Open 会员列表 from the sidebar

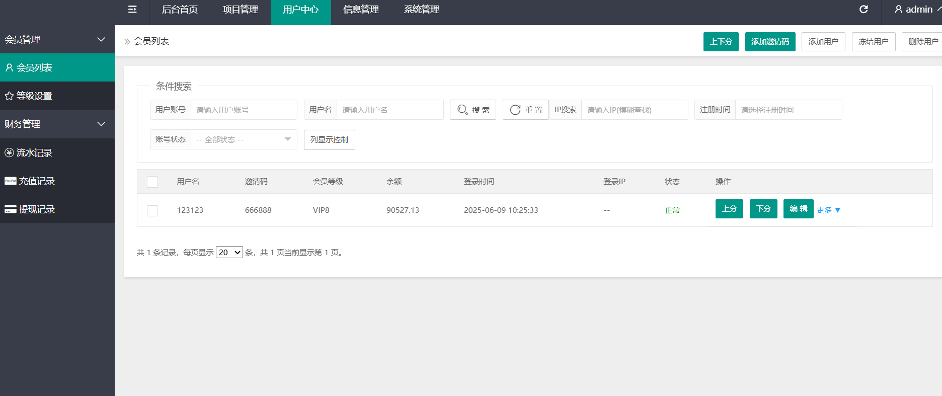pyautogui.click(x=57, y=67)
